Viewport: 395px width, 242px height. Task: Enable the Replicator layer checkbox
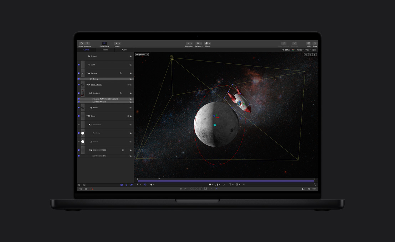pos(78,125)
